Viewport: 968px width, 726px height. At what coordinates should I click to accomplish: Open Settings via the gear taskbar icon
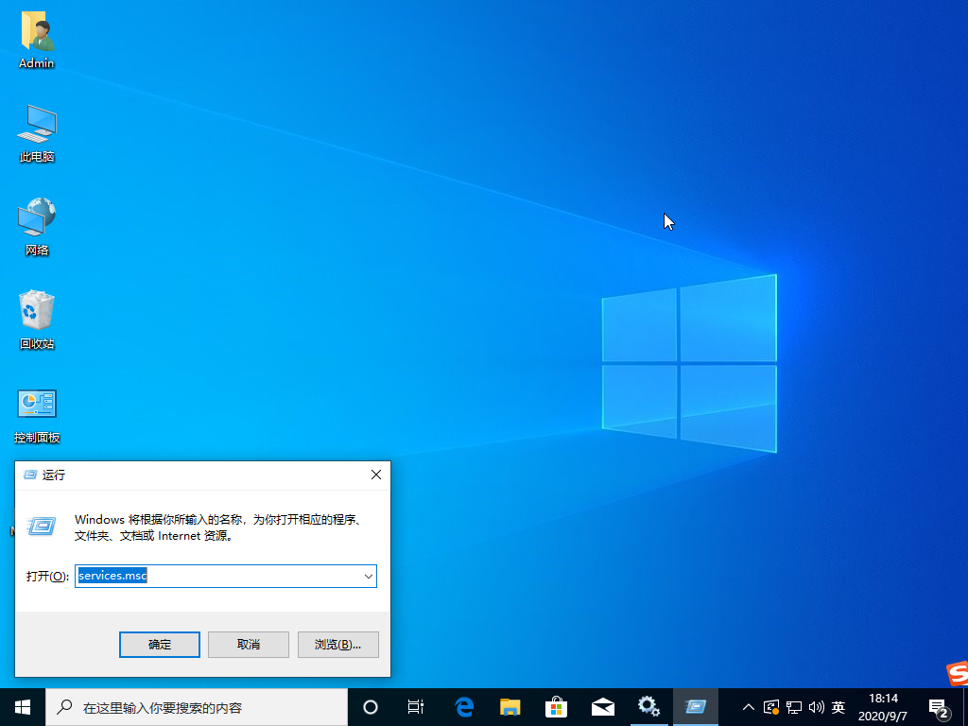pos(648,706)
